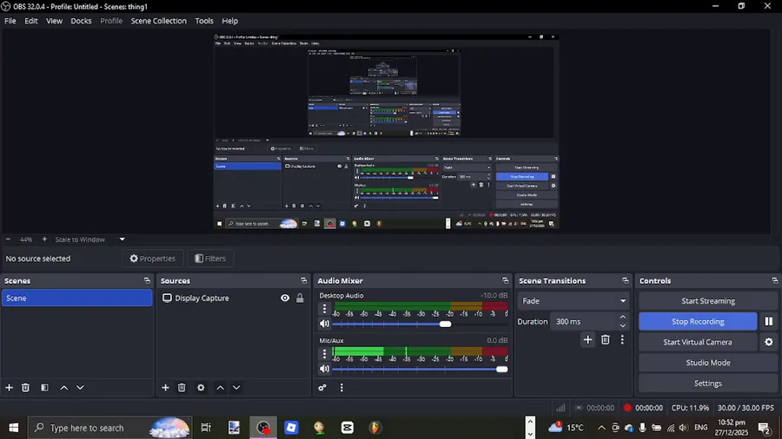
Task: Move source down arrow in Sources panel
Action: point(236,387)
